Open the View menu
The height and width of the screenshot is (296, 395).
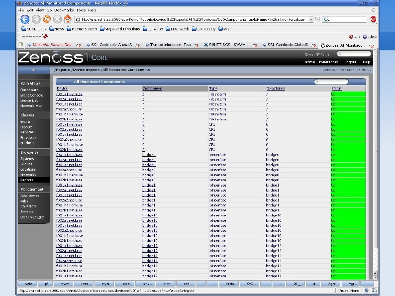tap(40, 10)
